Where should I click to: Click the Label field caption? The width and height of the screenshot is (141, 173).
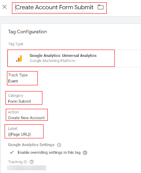click(13, 128)
